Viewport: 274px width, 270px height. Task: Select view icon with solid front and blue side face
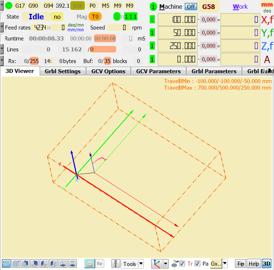pyautogui.click(x=25, y=263)
